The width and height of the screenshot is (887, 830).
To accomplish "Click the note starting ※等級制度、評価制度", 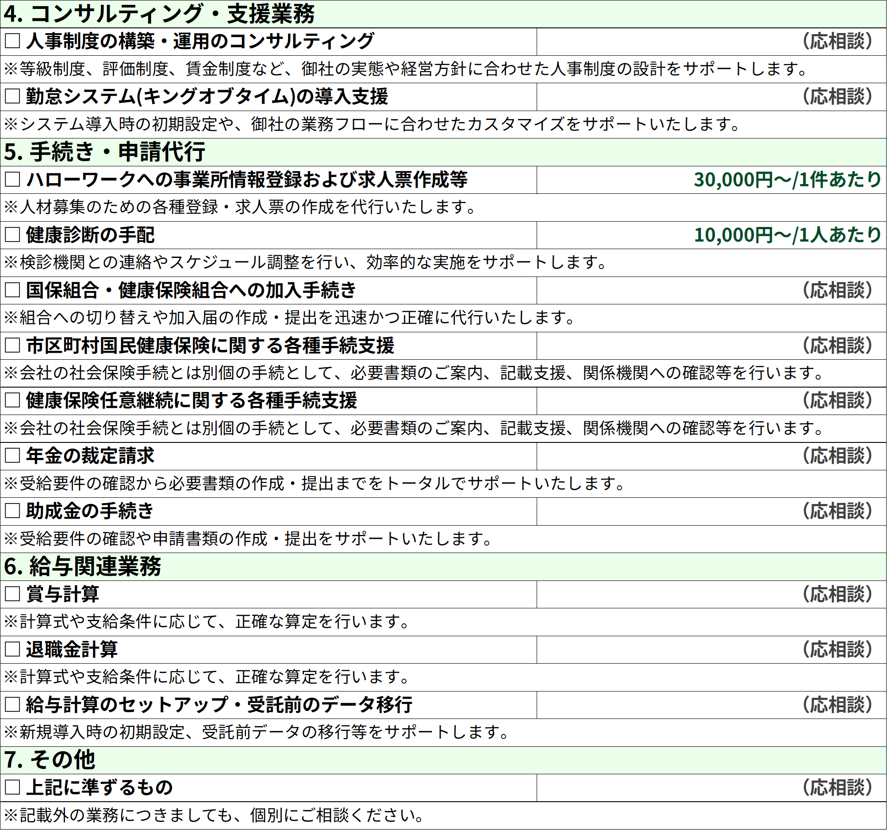I will point(406,69).
